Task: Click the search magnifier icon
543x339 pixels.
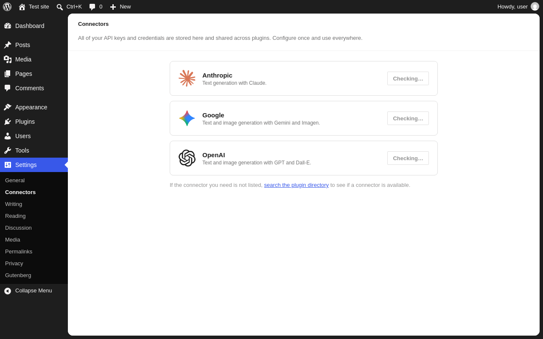Action: point(60,7)
